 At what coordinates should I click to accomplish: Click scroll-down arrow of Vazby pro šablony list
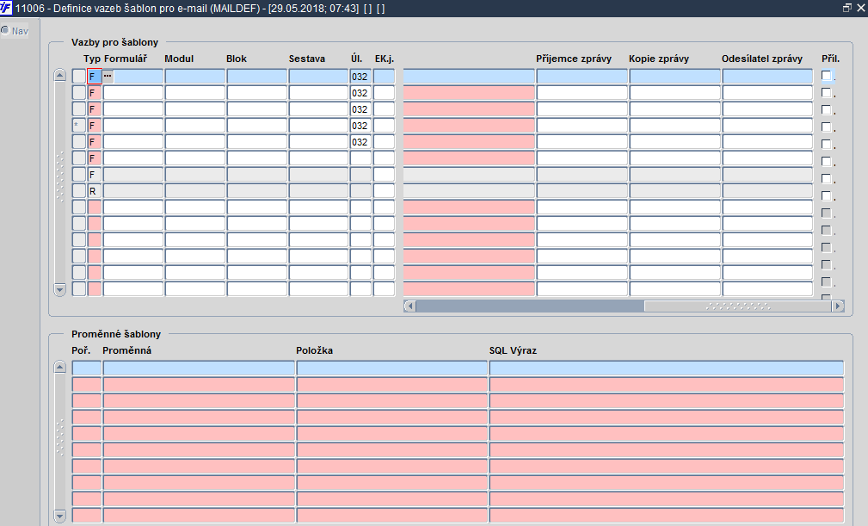(x=59, y=289)
